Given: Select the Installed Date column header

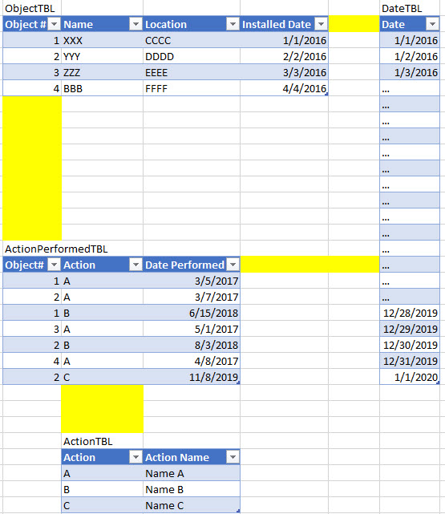Looking at the screenshot, I should pos(284,24).
